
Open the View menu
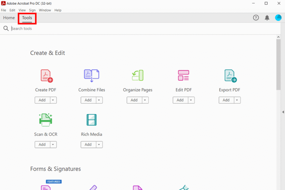pos(22,10)
